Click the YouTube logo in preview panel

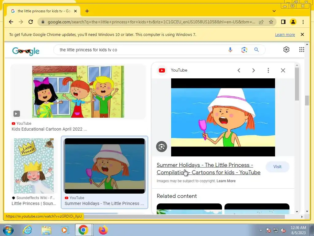click(162, 70)
